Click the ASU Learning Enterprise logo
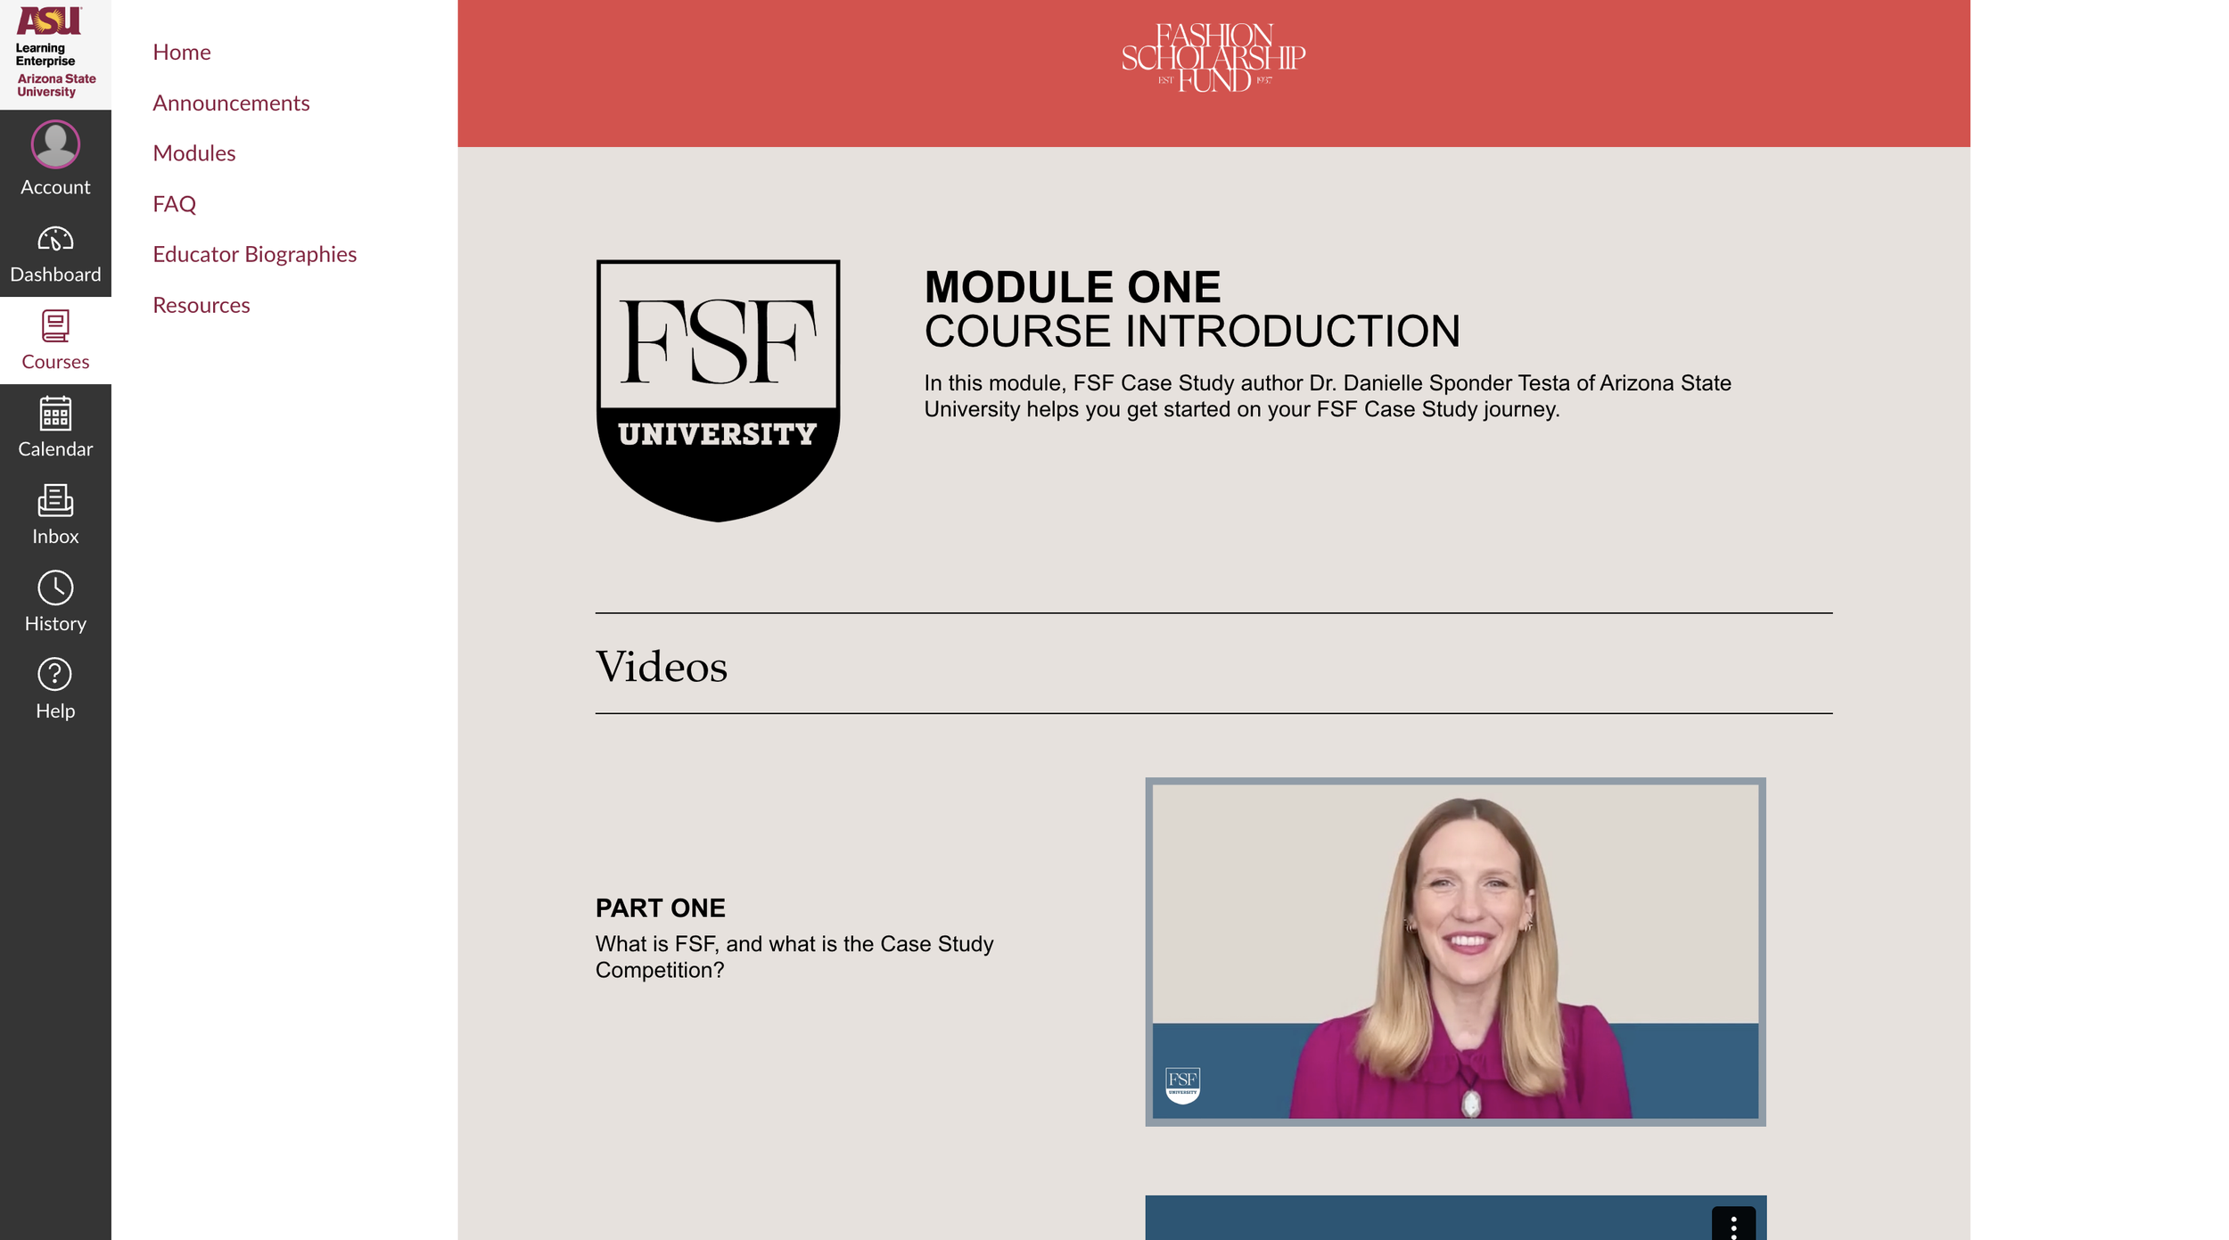The image size is (2229, 1240). coord(55,53)
